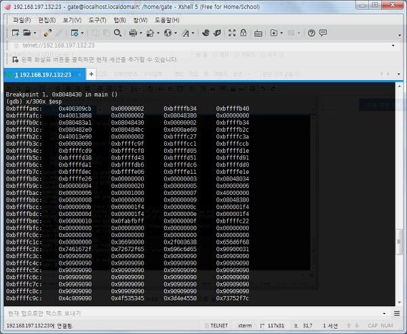Click the Open session folder icon

pos(26,33)
